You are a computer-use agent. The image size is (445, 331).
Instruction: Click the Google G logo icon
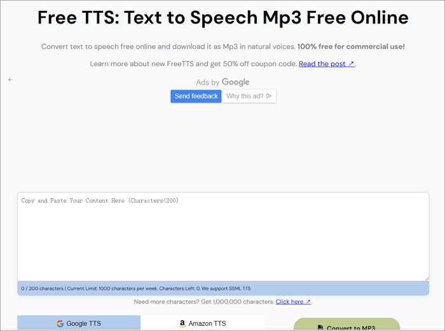tap(60, 323)
